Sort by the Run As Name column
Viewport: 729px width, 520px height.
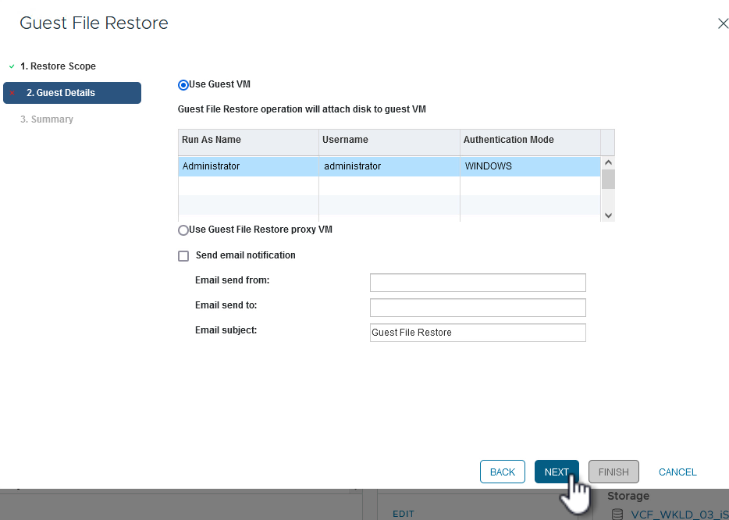pos(212,140)
